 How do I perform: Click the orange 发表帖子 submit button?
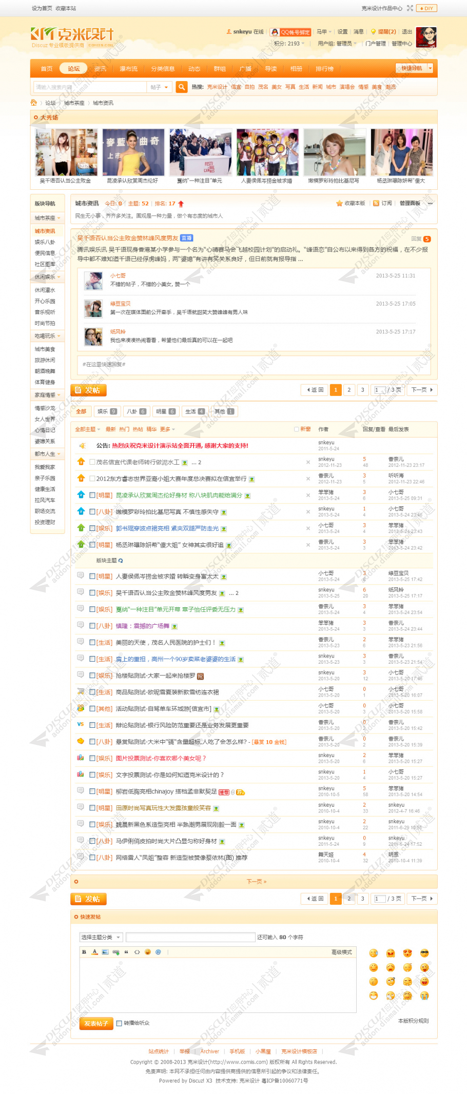(96, 1023)
